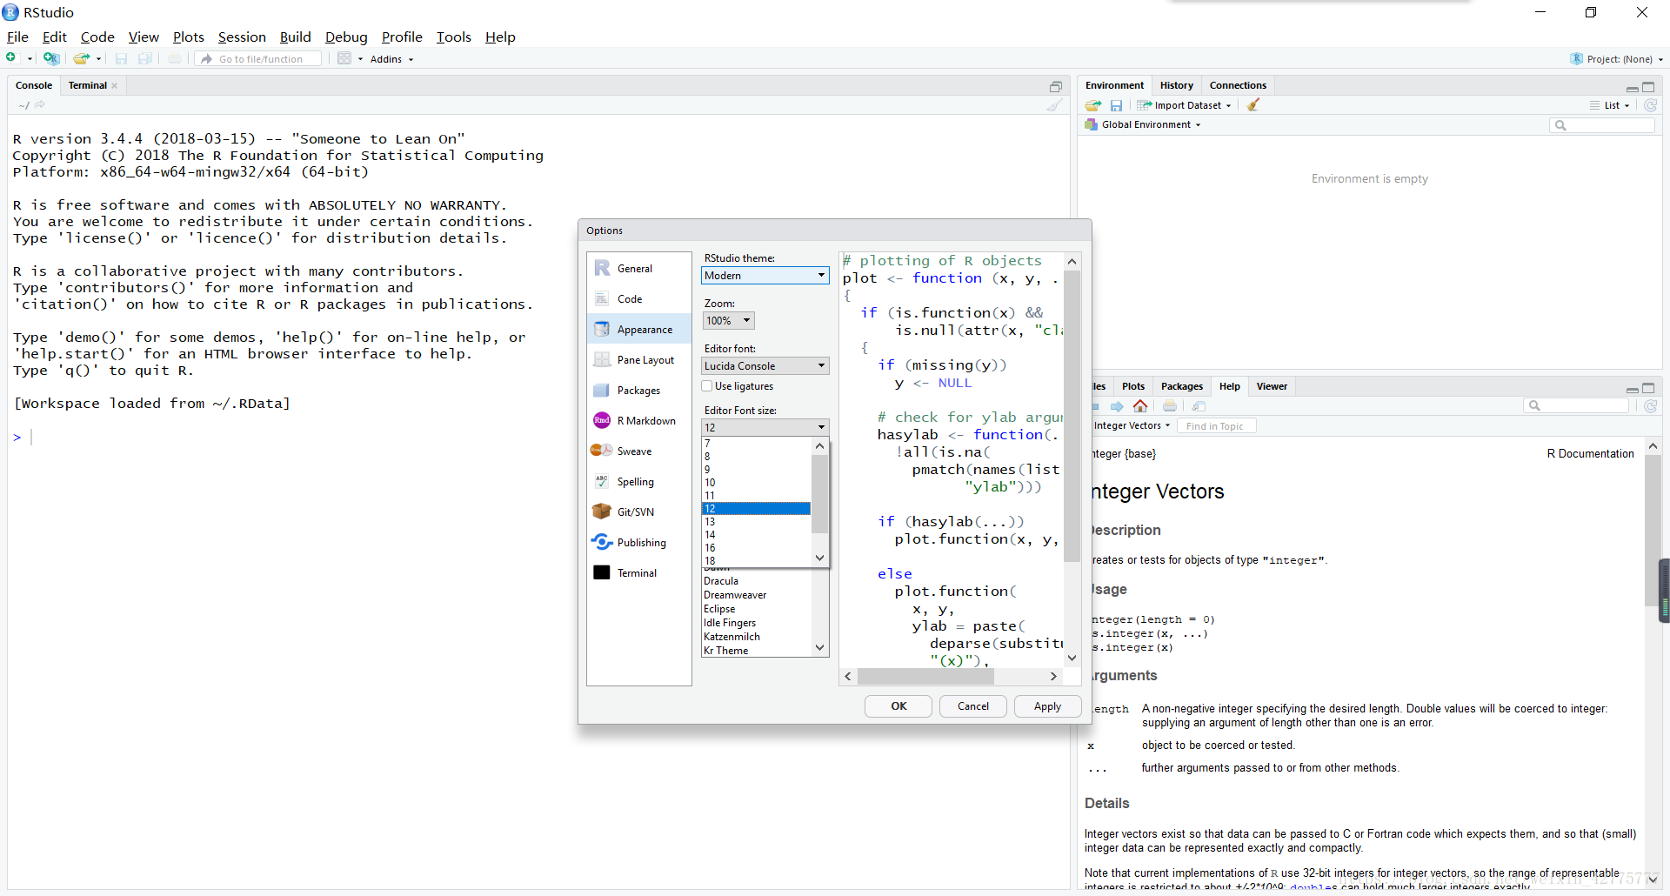Save workspace using Environment floppy icon

click(x=1116, y=105)
